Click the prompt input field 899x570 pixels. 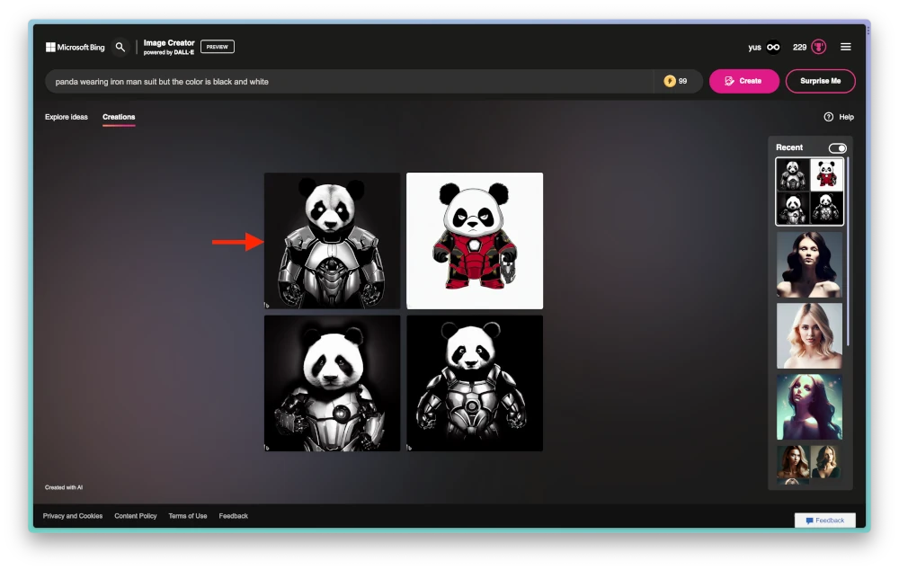point(351,81)
